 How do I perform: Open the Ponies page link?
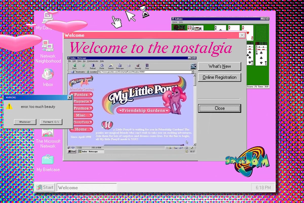[x=81, y=95]
